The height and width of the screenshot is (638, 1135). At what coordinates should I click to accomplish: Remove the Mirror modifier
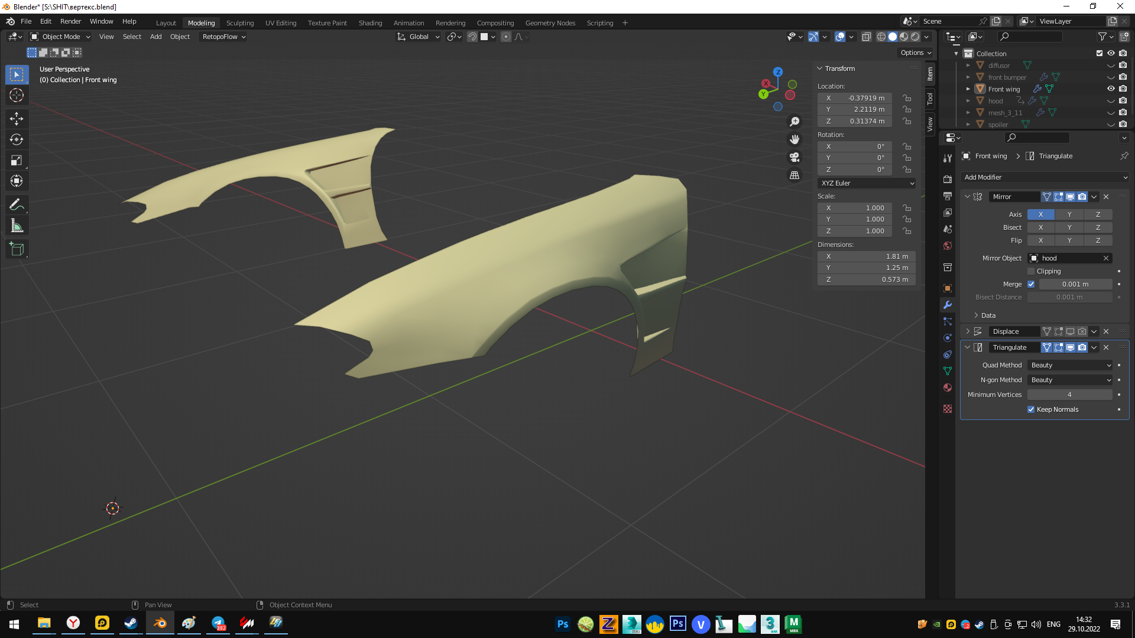pyautogui.click(x=1106, y=197)
